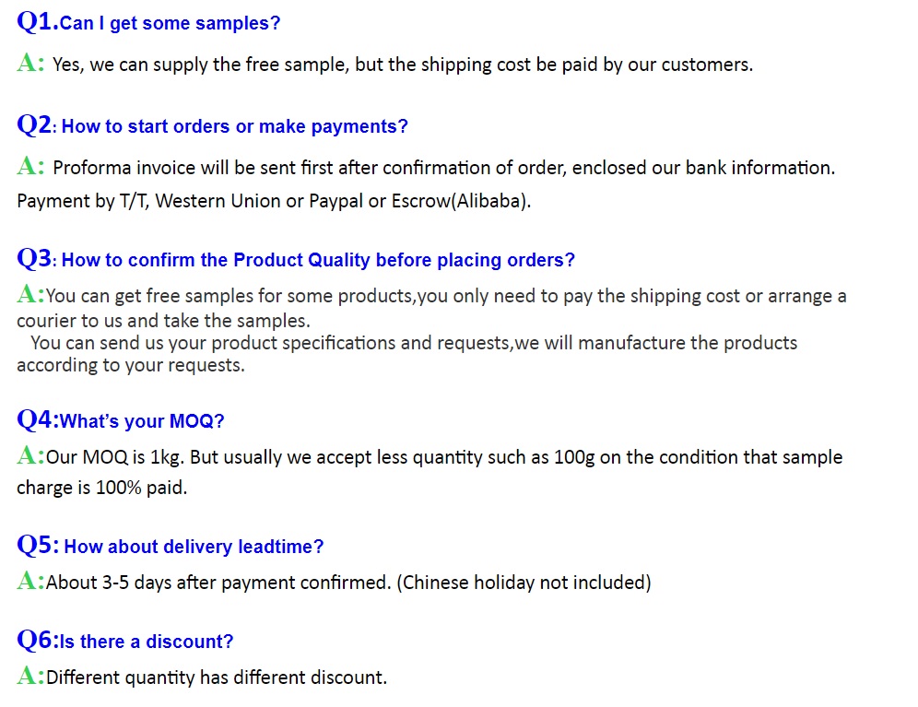The height and width of the screenshot is (707, 918).
Task: Select the question "Is there a discount?"
Action: click(x=147, y=642)
